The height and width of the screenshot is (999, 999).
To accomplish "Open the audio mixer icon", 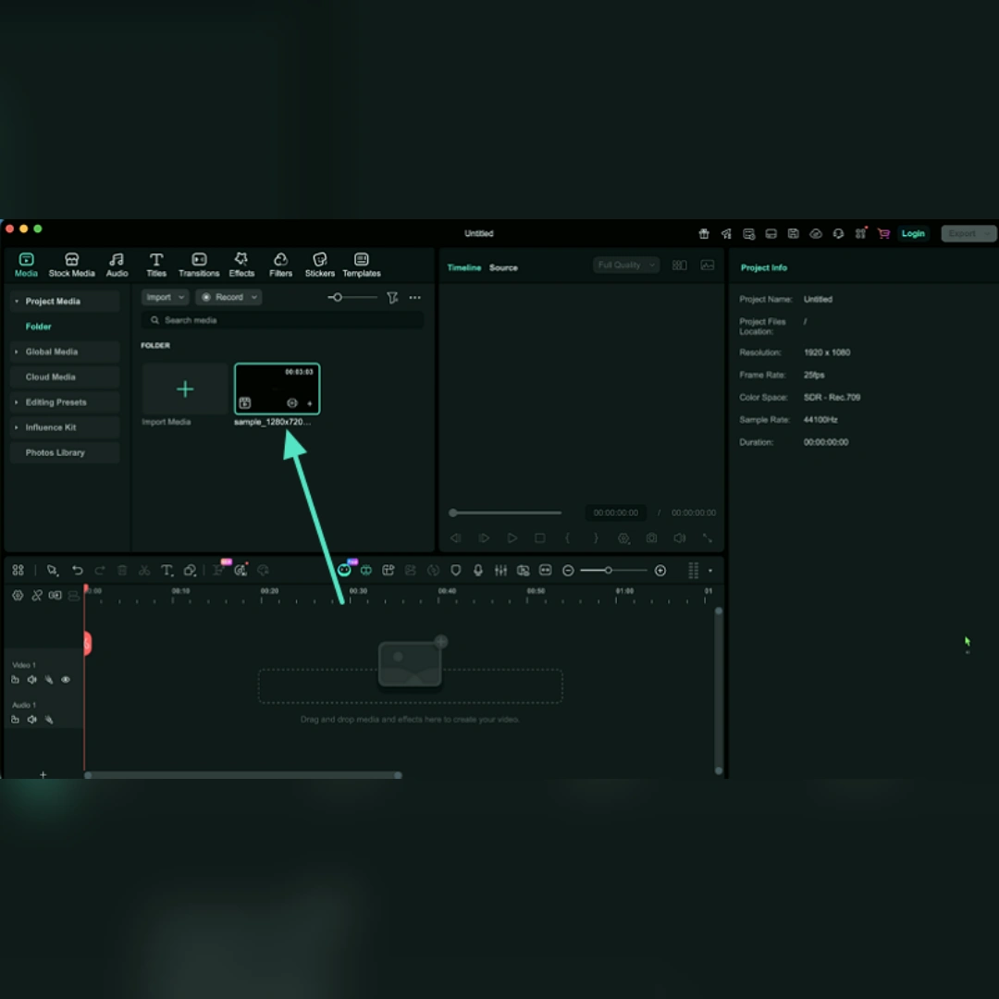I will [500, 570].
